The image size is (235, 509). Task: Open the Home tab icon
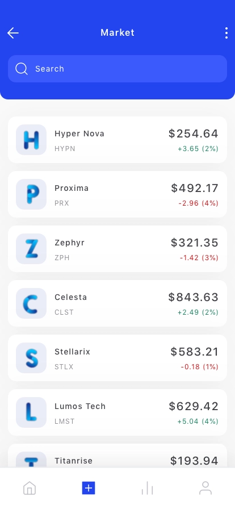pos(30,488)
